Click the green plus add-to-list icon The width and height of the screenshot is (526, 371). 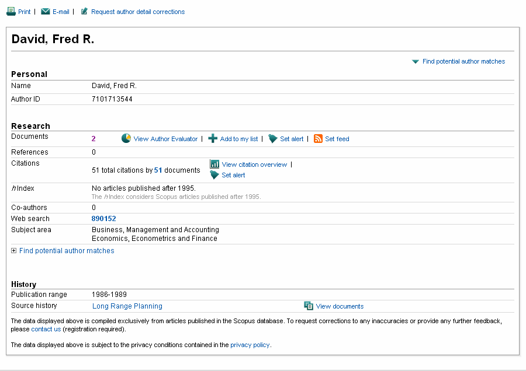(x=213, y=139)
